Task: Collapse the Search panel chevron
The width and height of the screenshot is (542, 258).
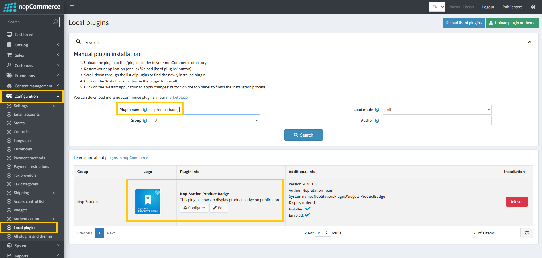Action: click(x=530, y=42)
